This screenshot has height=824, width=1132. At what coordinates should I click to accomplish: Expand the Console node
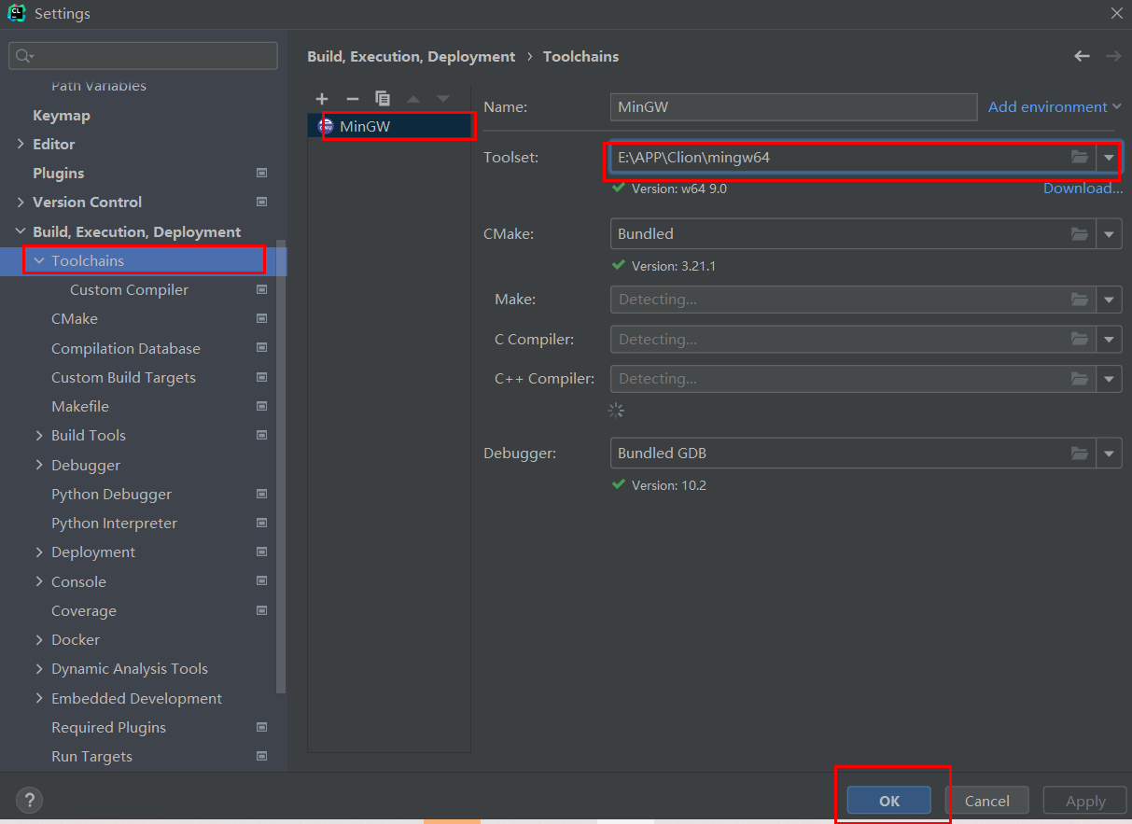[39, 581]
